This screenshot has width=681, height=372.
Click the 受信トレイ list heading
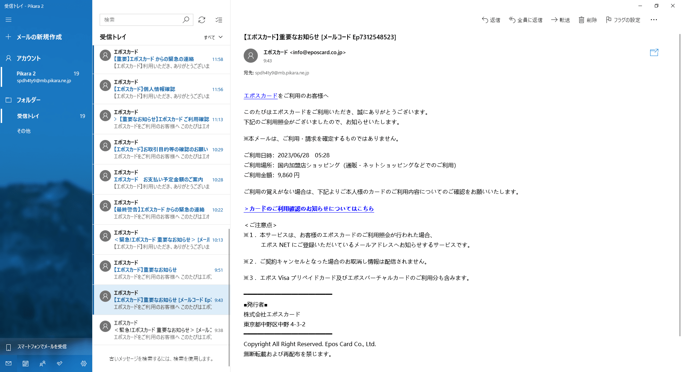(x=113, y=37)
